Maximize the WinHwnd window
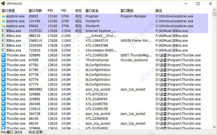The width and height of the screenshot is (217, 135). click(x=198, y=4)
